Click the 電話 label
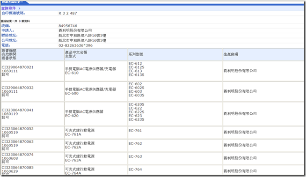The width and height of the screenshot is (306, 177). pyautogui.click(x=6, y=45)
